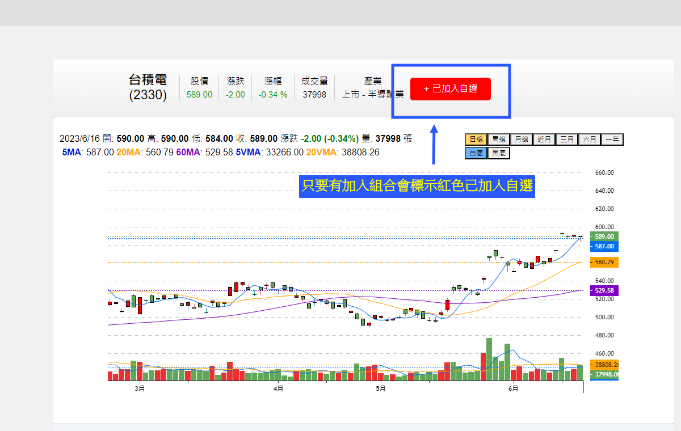Click the 500.00 price axis label
The image size is (681, 431).
[604, 317]
